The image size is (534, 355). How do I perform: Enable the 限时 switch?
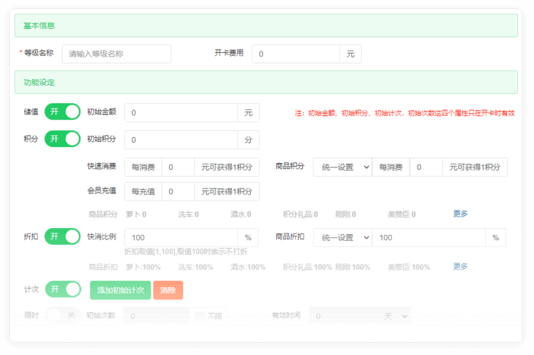pyautogui.click(x=63, y=315)
